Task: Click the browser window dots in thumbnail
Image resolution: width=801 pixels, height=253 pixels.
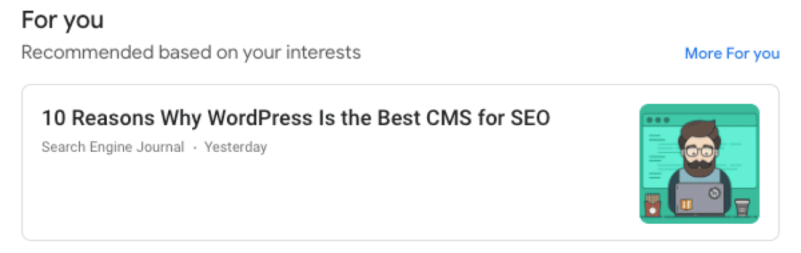Action: point(658,120)
